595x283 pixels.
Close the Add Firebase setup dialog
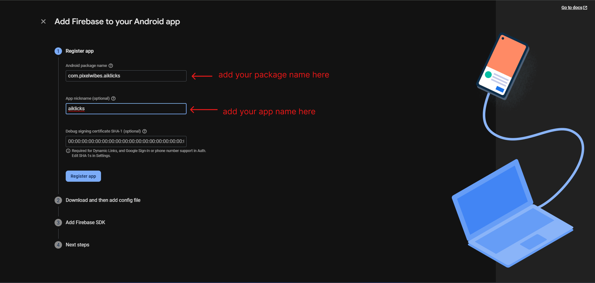coord(44,22)
